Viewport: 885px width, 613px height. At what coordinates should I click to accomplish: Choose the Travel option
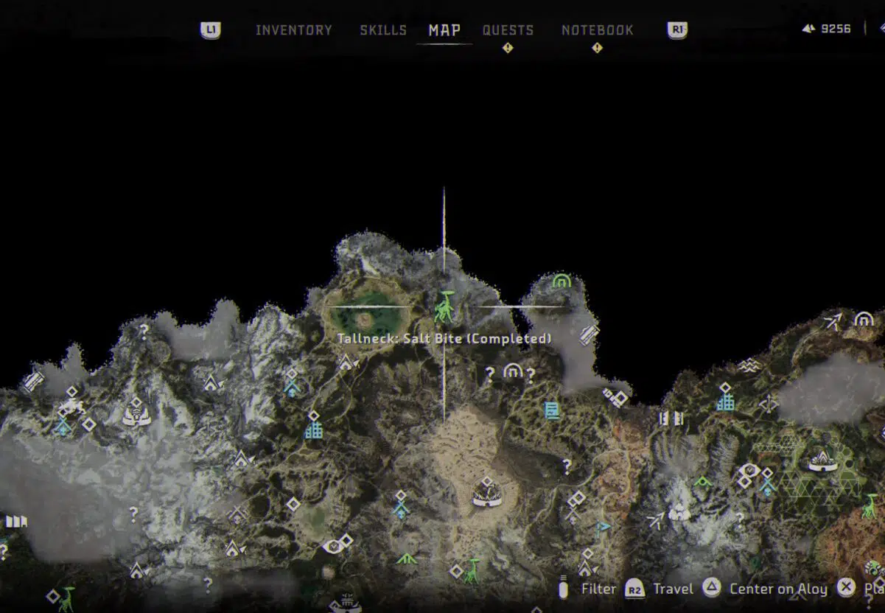pos(673,589)
